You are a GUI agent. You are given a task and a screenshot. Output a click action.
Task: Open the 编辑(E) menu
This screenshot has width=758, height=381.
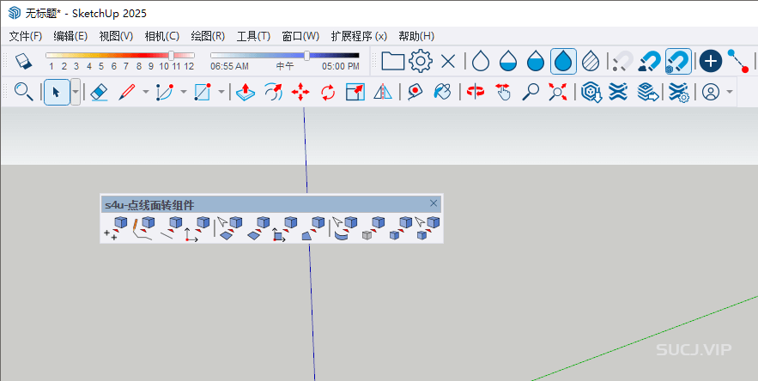(x=70, y=36)
